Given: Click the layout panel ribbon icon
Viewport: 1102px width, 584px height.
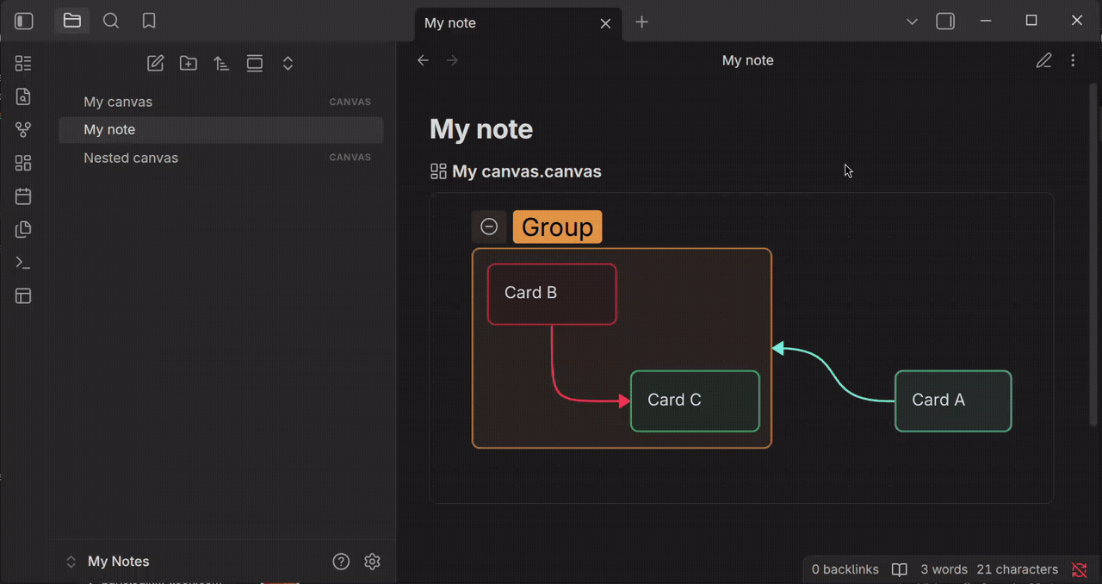Looking at the screenshot, I should 23,296.
